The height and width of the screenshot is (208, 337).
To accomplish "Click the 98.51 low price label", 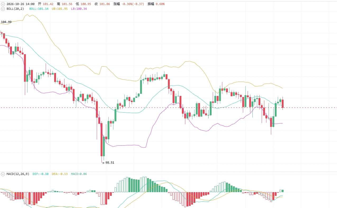I will click(x=110, y=163).
